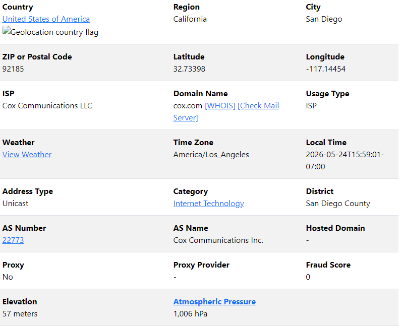Click the America/Los_Angeles time zone value
This screenshot has width=401, height=328.
(x=211, y=155)
